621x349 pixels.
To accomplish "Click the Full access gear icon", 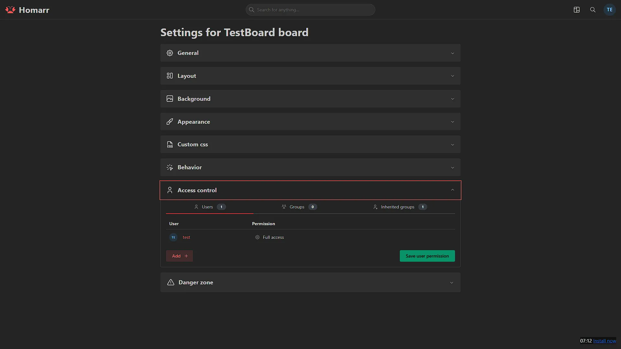I will pyautogui.click(x=257, y=237).
